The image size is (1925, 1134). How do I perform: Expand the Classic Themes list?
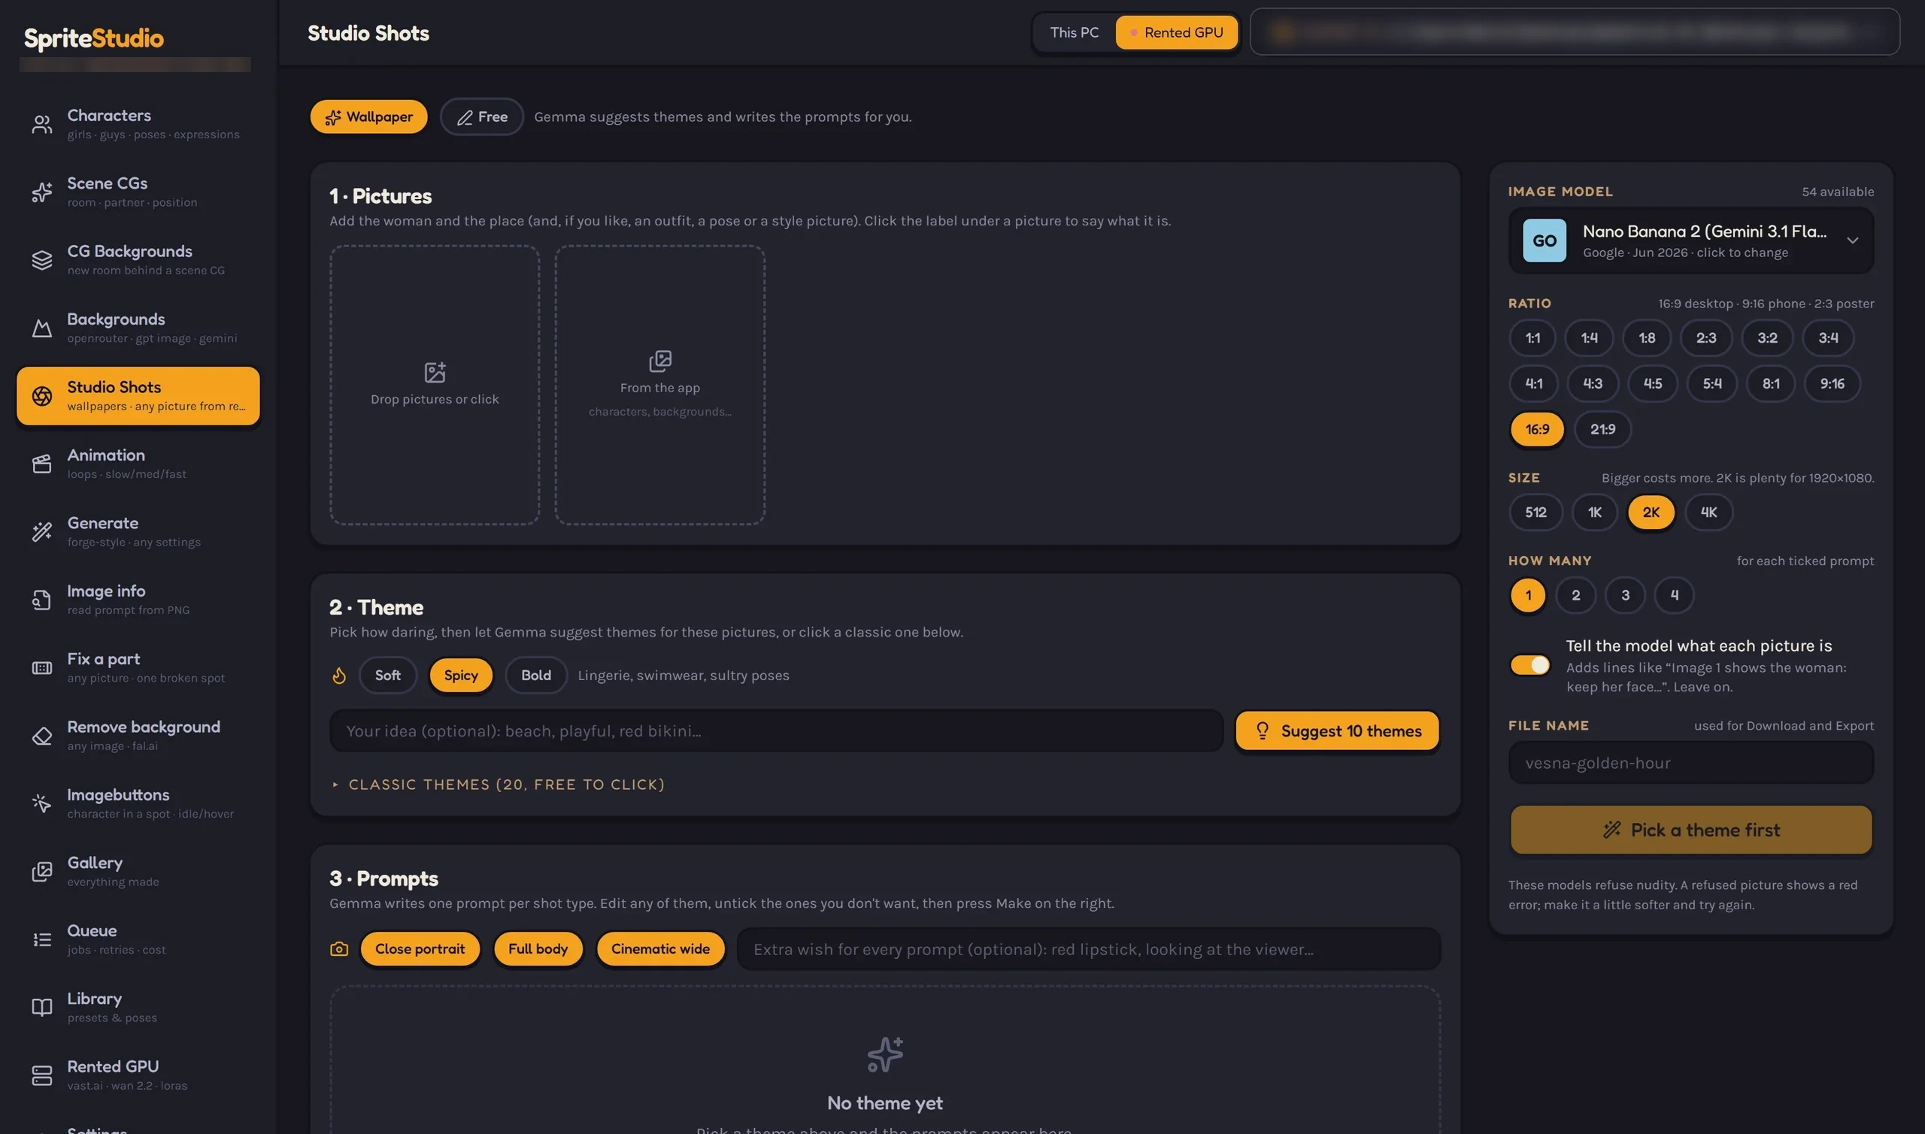click(498, 785)
